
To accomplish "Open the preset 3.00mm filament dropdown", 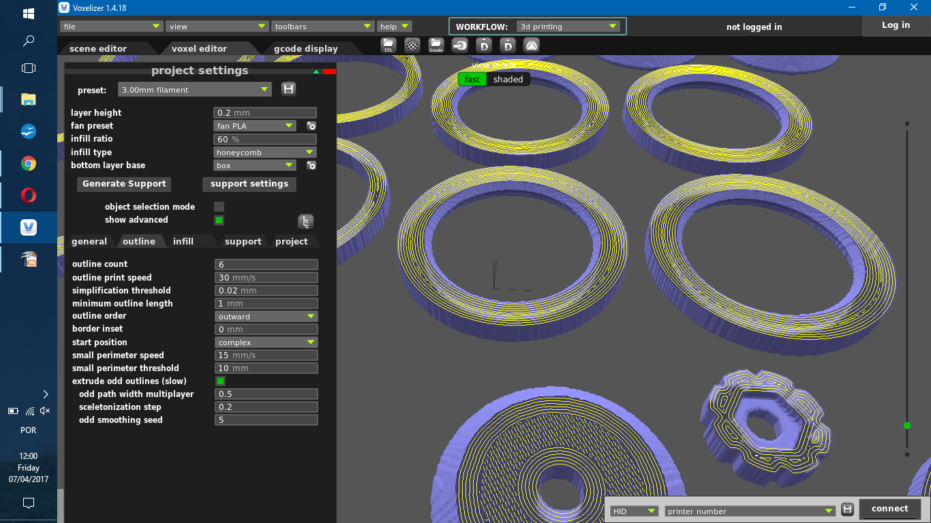I will pyautogui.click(x=194, y=89).
